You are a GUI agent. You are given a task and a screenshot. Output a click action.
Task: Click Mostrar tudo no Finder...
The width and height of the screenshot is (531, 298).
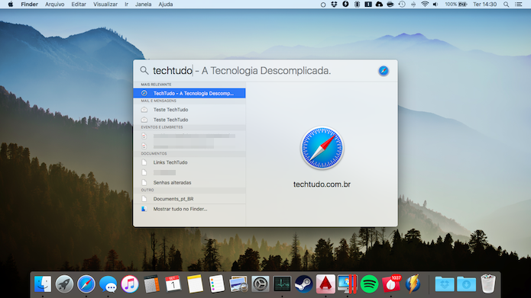[189, 209]
